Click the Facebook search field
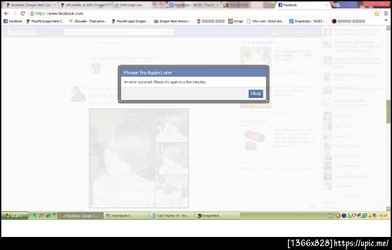Screen dimensions: 392x250 (118, 32)
